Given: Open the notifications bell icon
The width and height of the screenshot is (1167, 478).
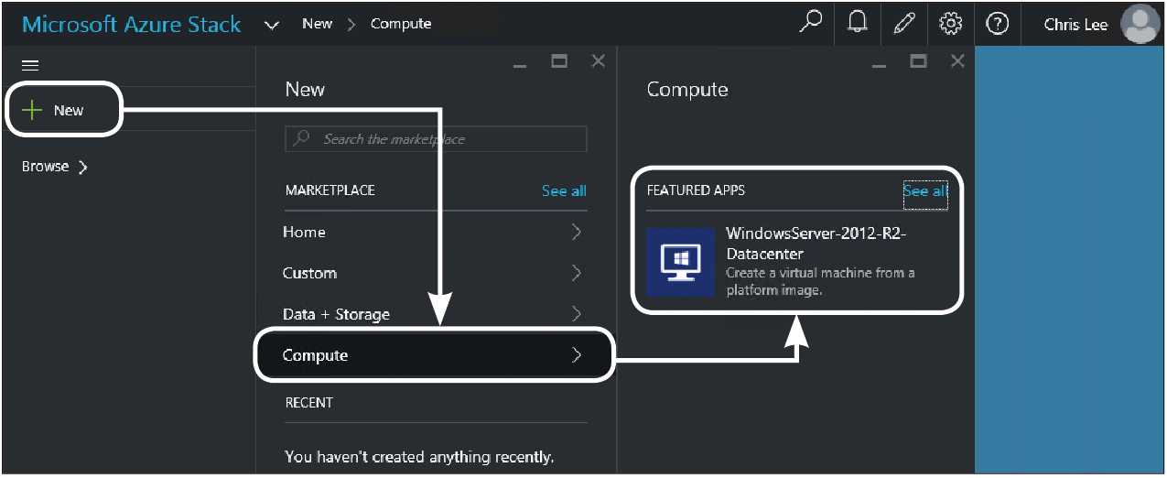Looking at the screenshot, I should click(858, 23).
